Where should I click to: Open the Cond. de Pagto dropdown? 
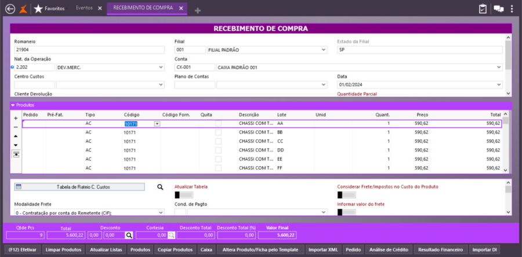[323, 212]
